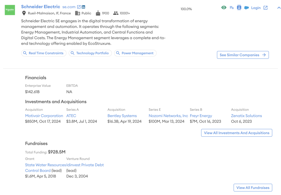This screenshot has width=281, height=195.
Task: Click the Fundraises section heading
Action: pos(36,143)
